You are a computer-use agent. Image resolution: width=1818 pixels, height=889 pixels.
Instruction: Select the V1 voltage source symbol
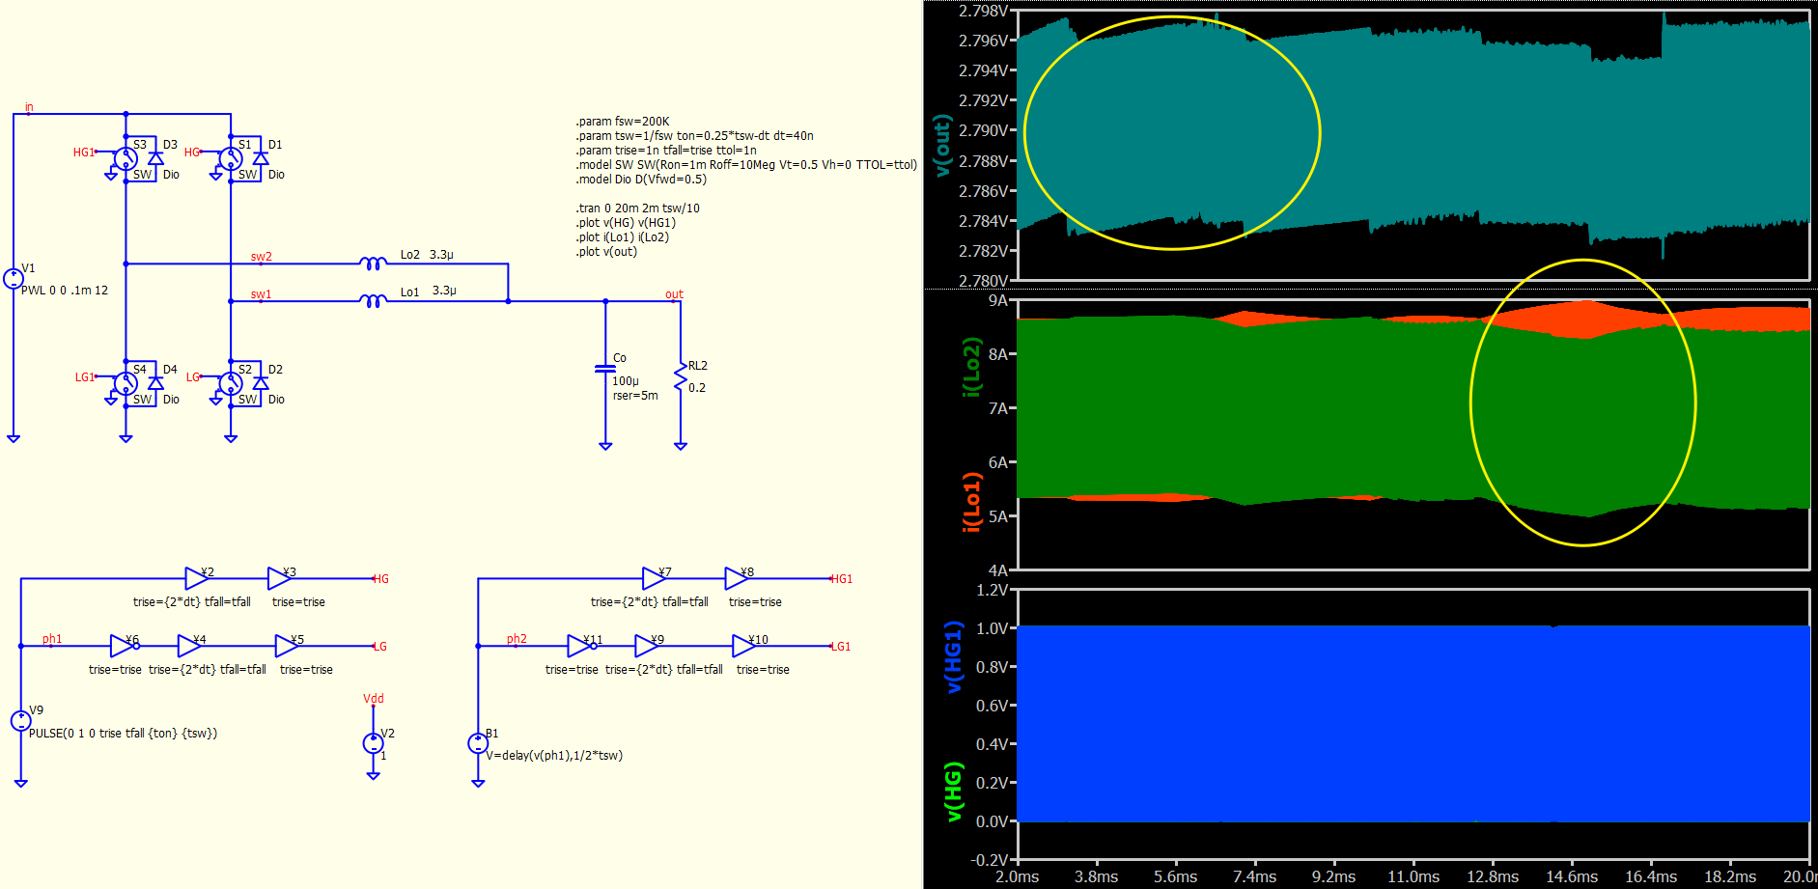14,279
